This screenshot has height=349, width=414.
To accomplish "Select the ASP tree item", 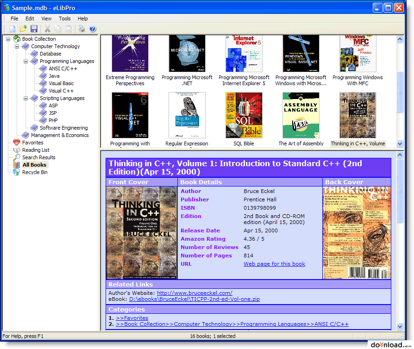I will 53,106.
